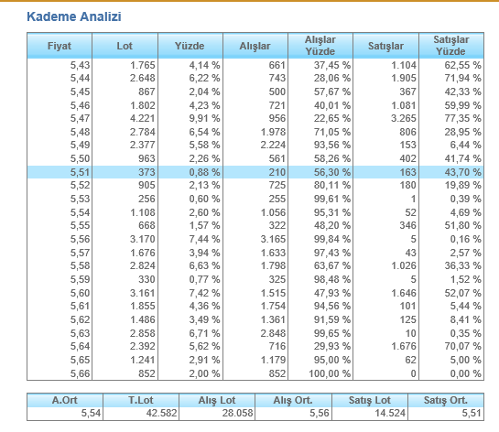Screen dimensions: 499x432
Task: Click the Kademe Analizi heading
Action: (x=74, y=16)
